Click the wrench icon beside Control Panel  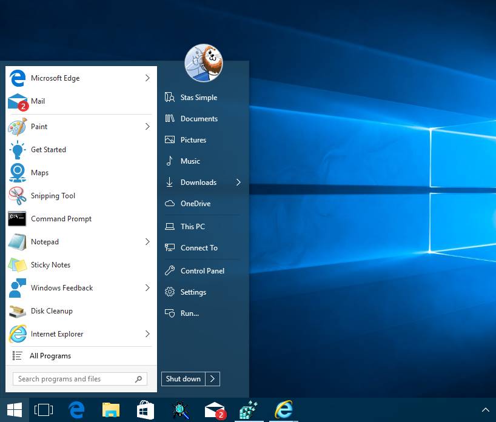[170, 271]
